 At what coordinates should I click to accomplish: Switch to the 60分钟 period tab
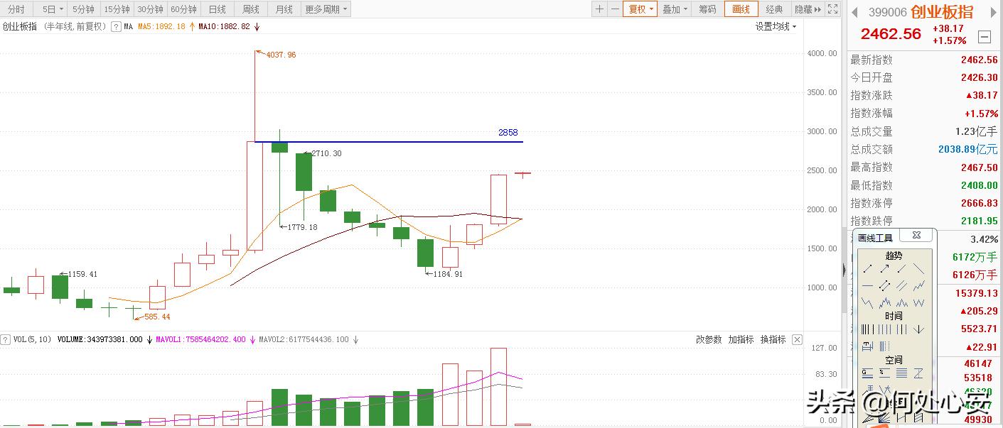[x=183, y=9]
